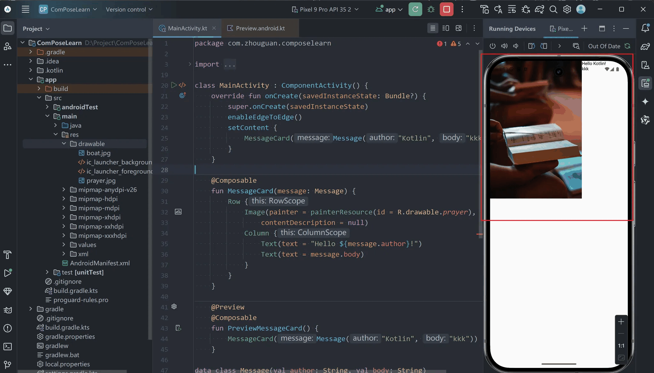
Task: Open the Version control menu
Action: click(x=129, y=10)
